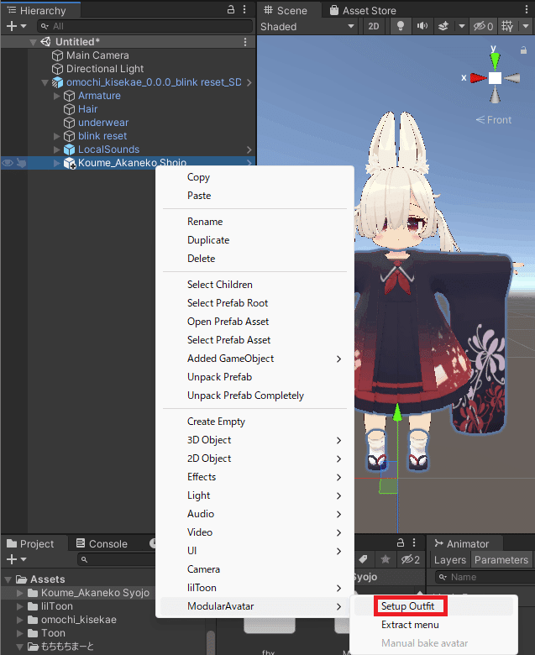Toggle scene visibility eye for Koume_Akaneko
535x655 pixels.
[x=8, y=163]
